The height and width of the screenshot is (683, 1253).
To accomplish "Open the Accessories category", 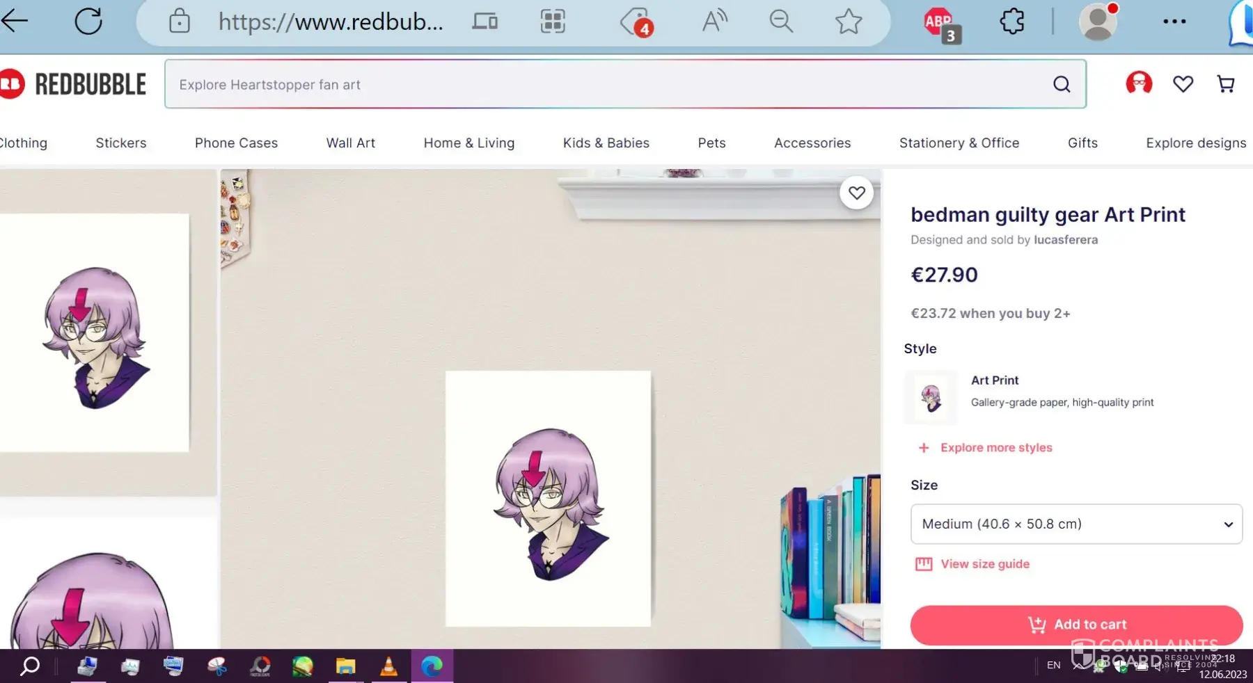I will (x=812, y=143).
